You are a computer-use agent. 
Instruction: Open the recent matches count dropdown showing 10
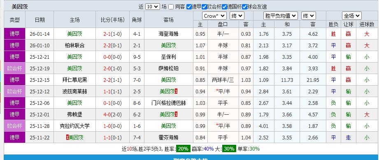click(x=153, y=7)
